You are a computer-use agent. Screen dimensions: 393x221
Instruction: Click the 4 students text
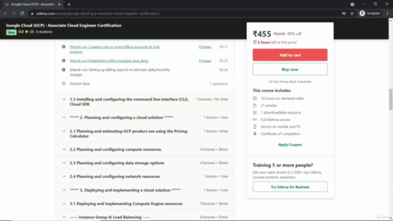pyautogui.click(x=44, y=32)
